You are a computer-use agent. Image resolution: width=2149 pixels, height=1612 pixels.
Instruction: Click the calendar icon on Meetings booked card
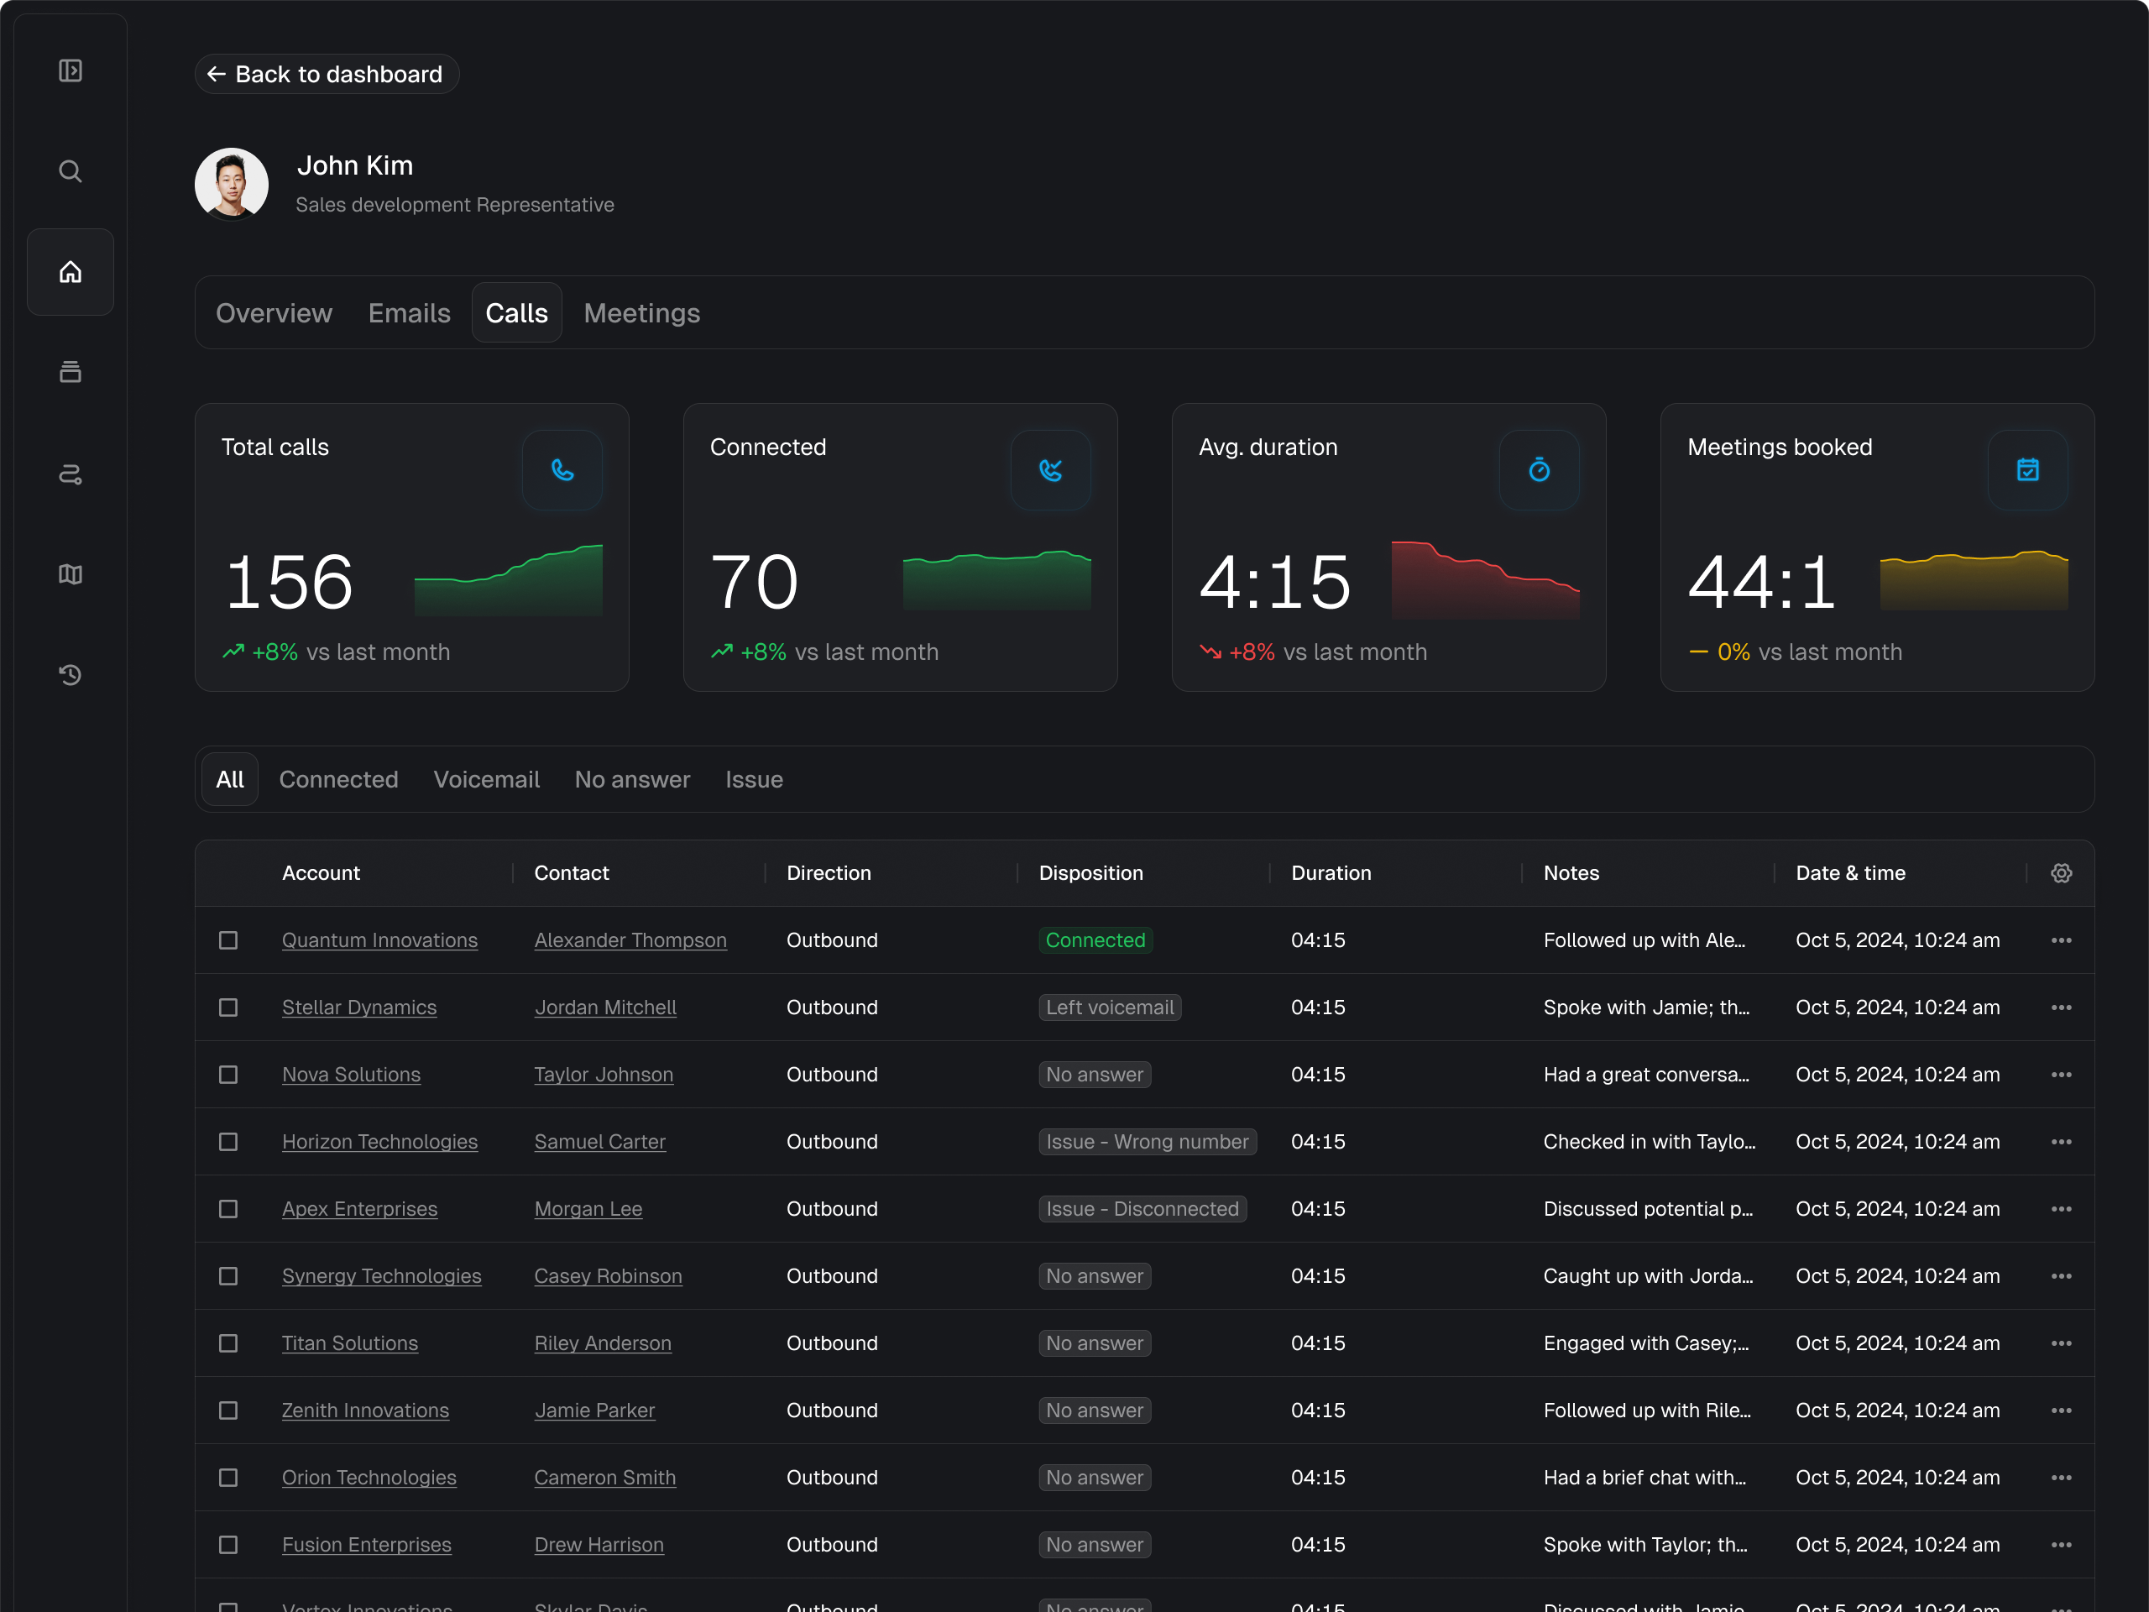tap(2027, 470)
